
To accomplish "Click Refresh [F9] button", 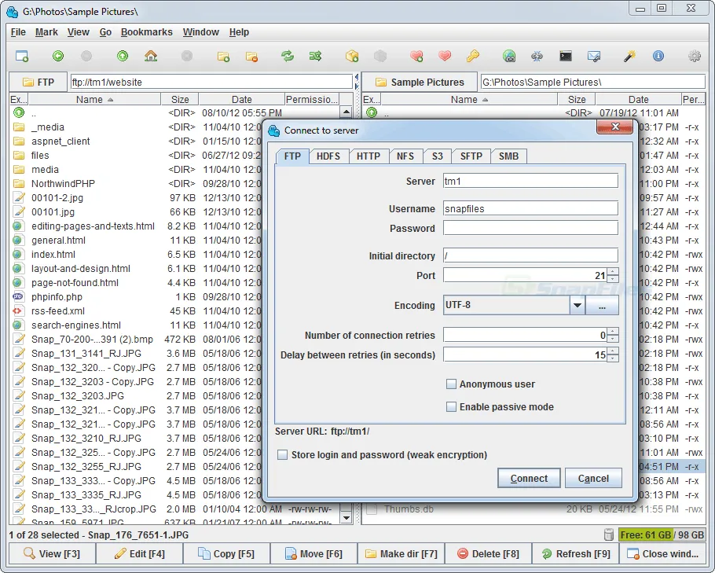I will coord(575,554).
